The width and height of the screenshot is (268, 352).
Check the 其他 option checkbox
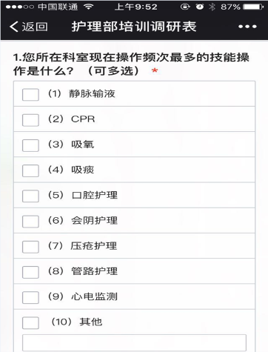(30, 323)
